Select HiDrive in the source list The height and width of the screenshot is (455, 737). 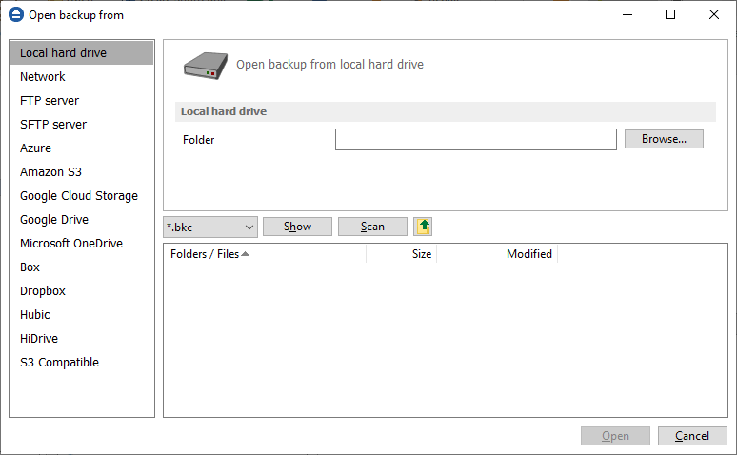(x=82, y=339)
